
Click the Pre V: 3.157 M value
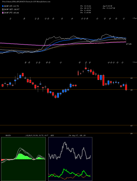(x=109, y=8)
